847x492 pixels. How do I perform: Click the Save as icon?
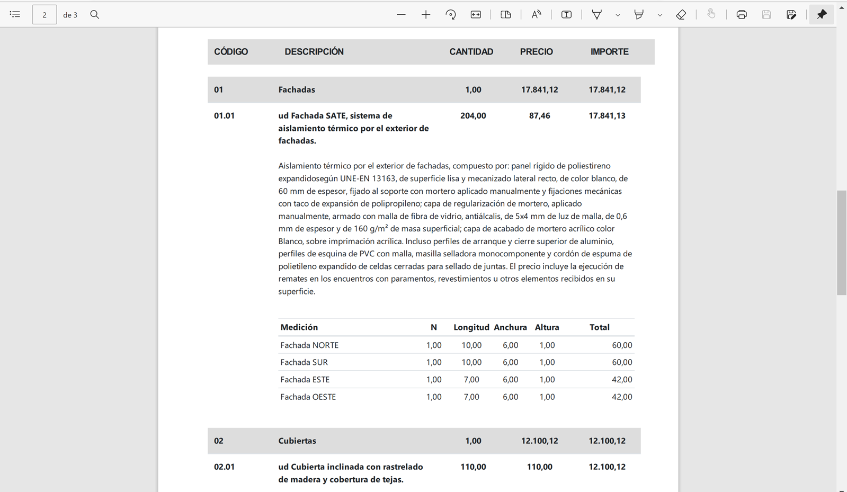pos(791,14)
